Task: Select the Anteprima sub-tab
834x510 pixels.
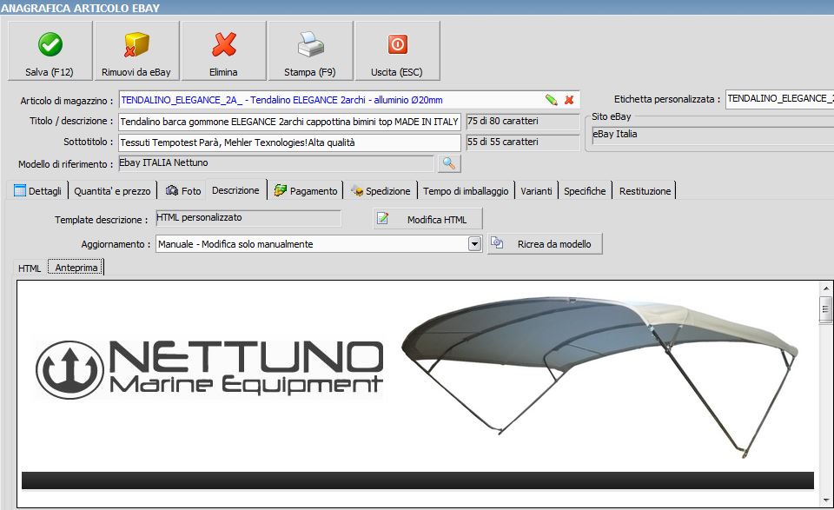Action: click(76, 268)
